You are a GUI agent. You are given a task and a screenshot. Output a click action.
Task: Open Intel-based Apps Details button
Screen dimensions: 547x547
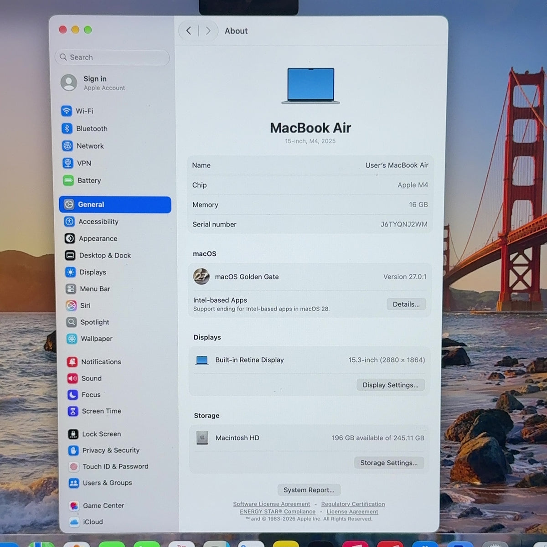406,304
